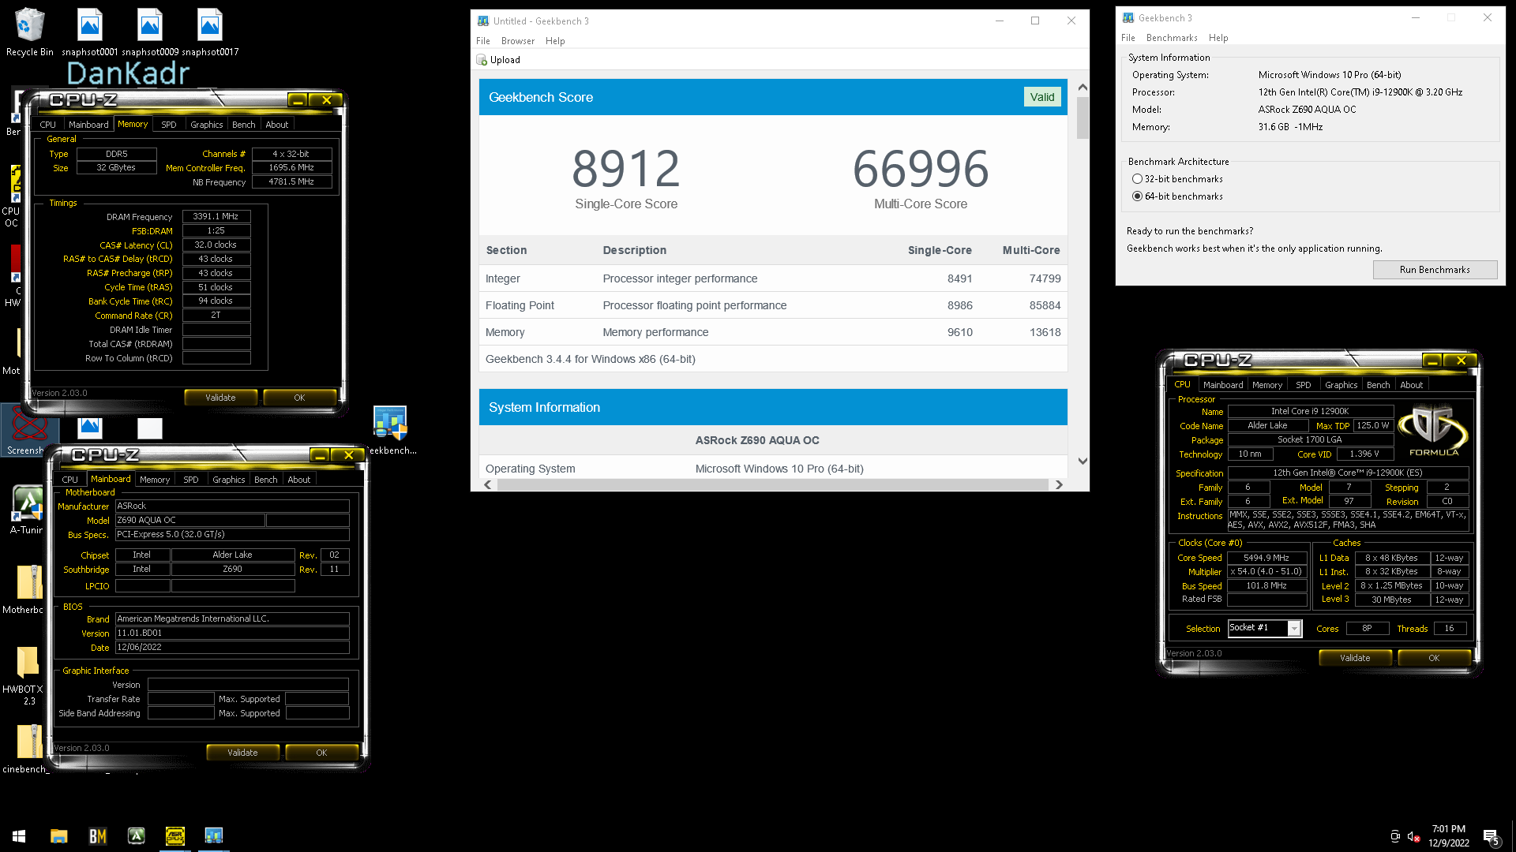Open the BM app in the taskbar
Screen dimensions: 1516x852
[x=98, y=835]
